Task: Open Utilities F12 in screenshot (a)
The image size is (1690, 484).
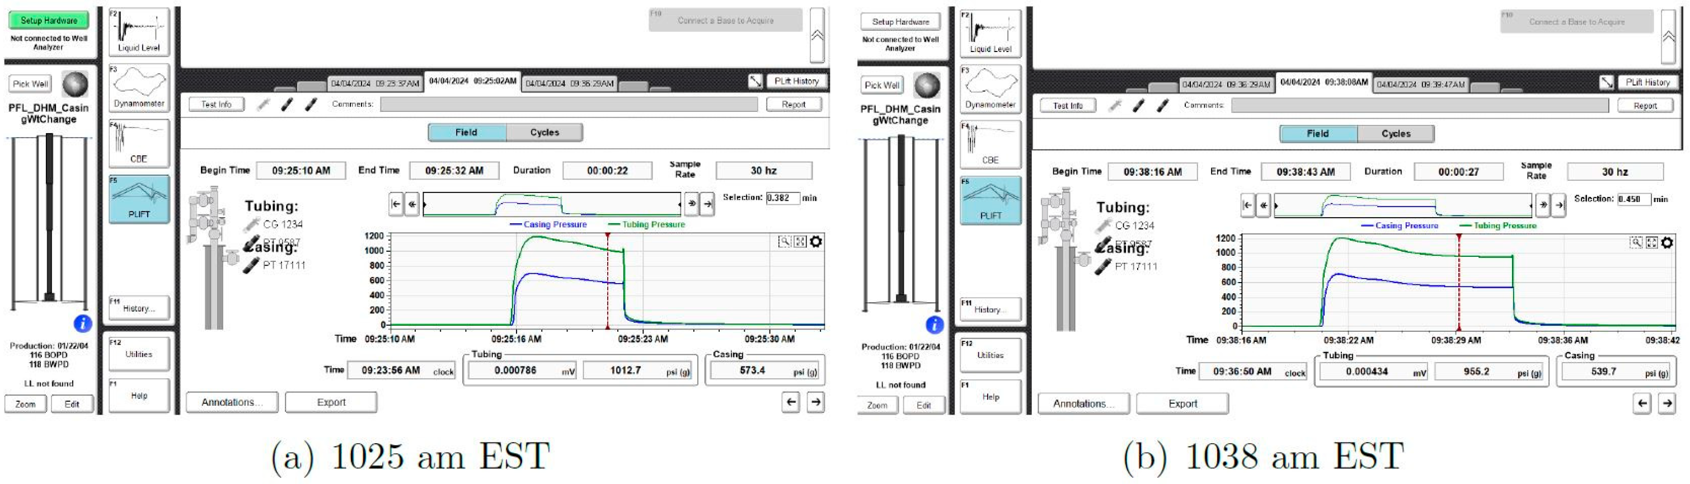Action: (x=139, y=354)
